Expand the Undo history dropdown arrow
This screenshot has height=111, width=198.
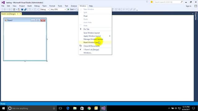click(x=32, y=10)
